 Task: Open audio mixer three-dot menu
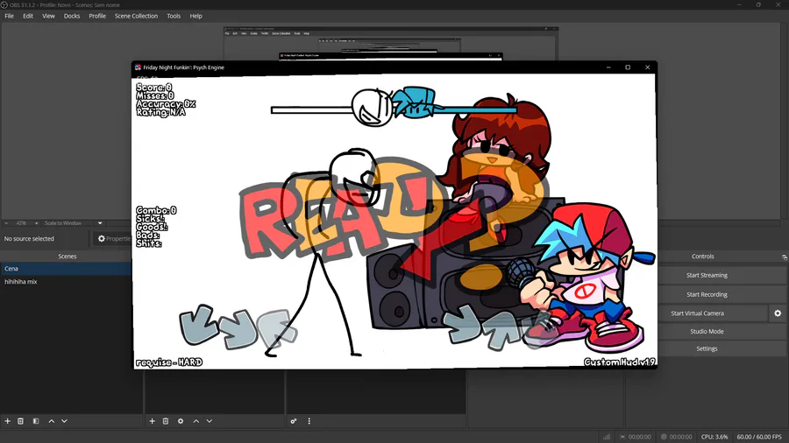pos(309,421)
